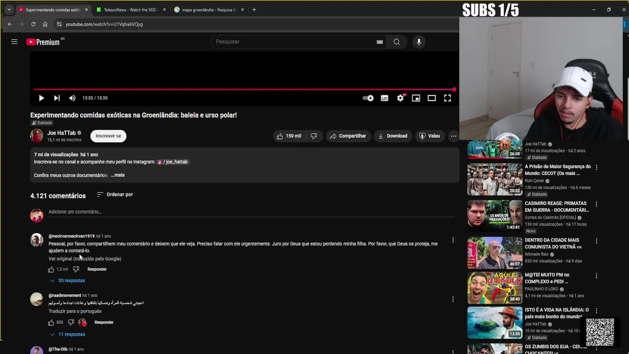Subscribe with Inscrever-se button
This screenshot has height=354, width=629.
tap(108, 136)
